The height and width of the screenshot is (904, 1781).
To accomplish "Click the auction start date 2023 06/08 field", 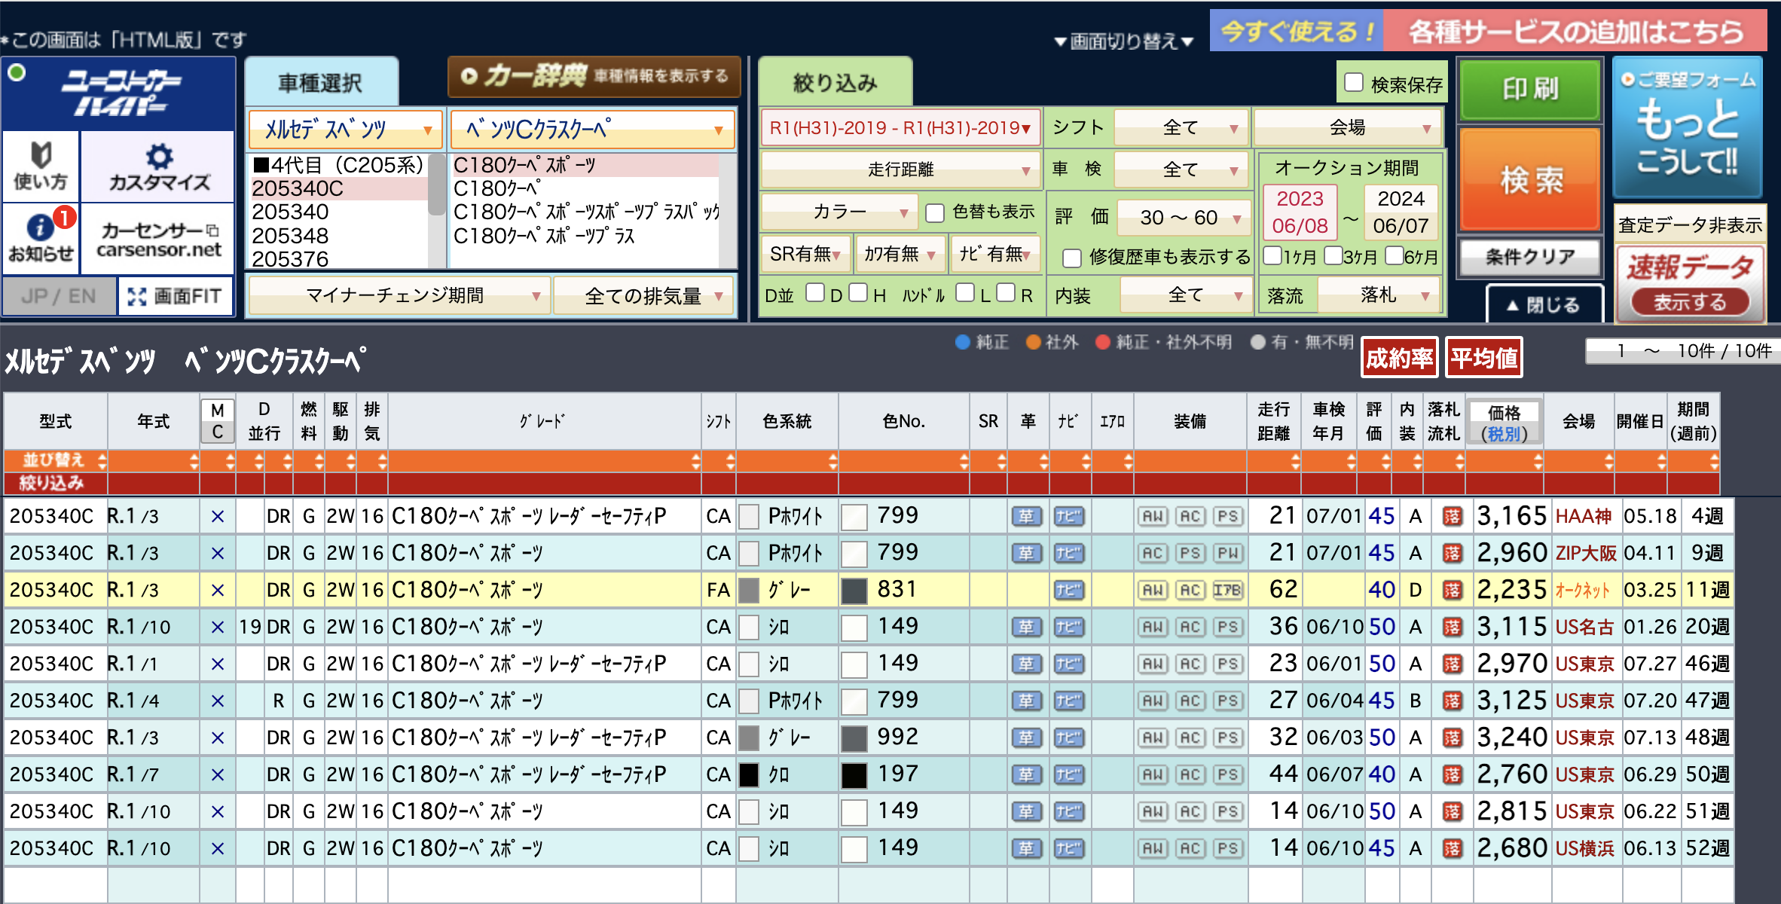I will point(1300,212).
